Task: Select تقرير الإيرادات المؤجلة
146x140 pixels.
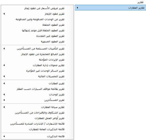Action: point(52,60)
